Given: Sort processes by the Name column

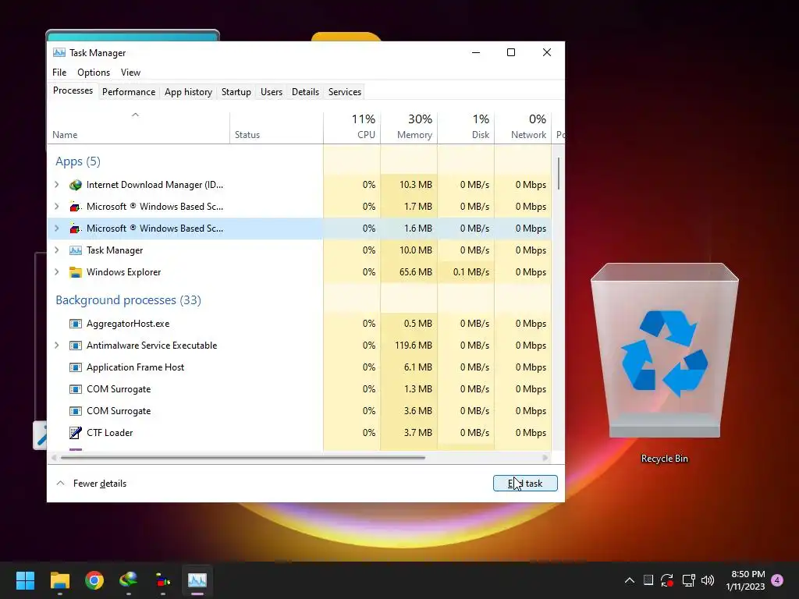Looking at the screenshot, I should pos(139,128).
